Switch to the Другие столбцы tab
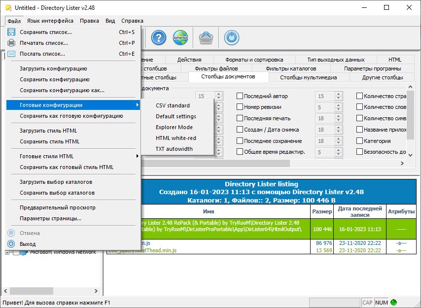 pyautogui.click(x=383, y=77)
